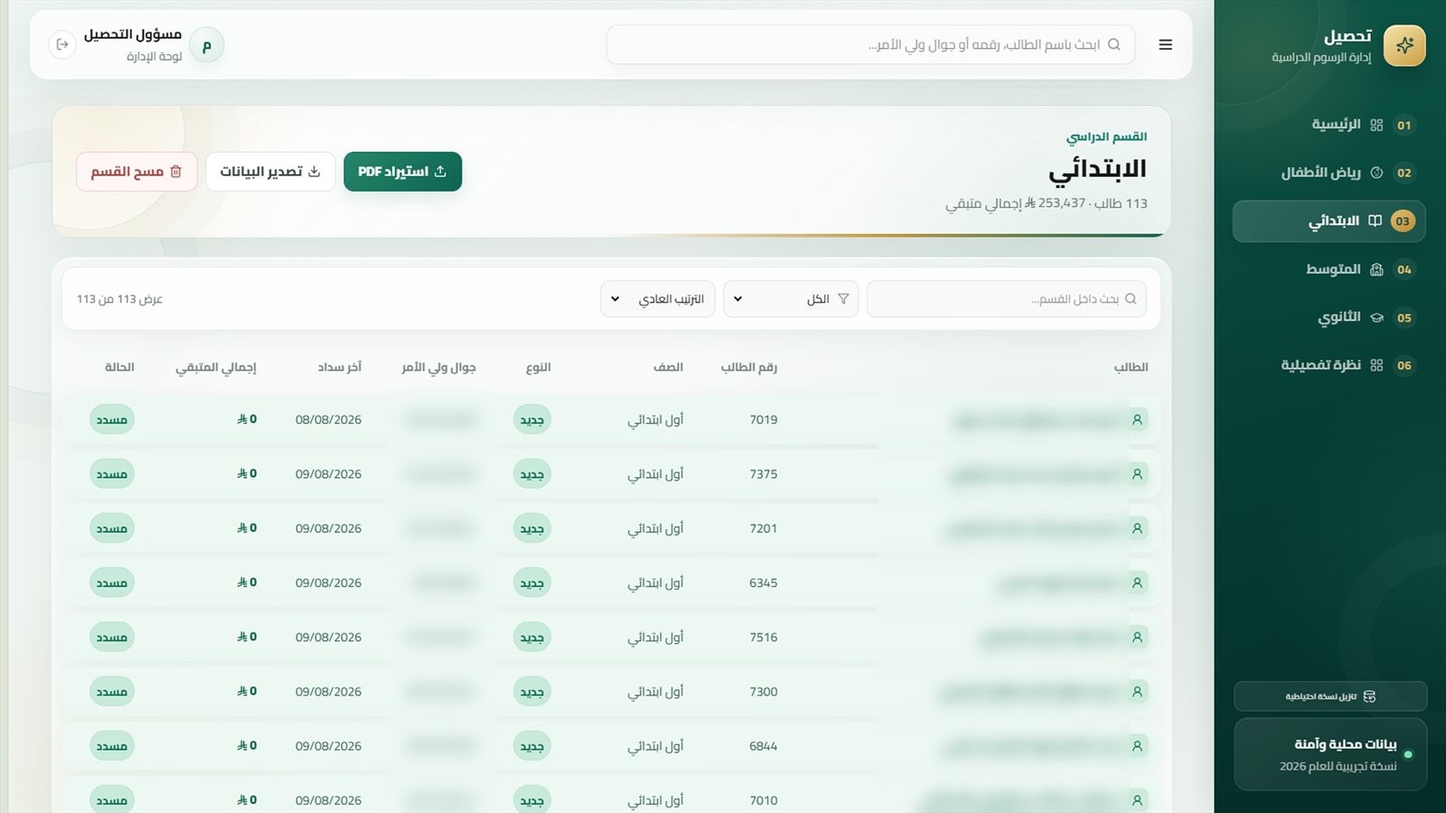Viewport: 1446px width, 813px height.
Task: Click the grid icon next to الرئيسية
Action: (x=1376, y=125)
